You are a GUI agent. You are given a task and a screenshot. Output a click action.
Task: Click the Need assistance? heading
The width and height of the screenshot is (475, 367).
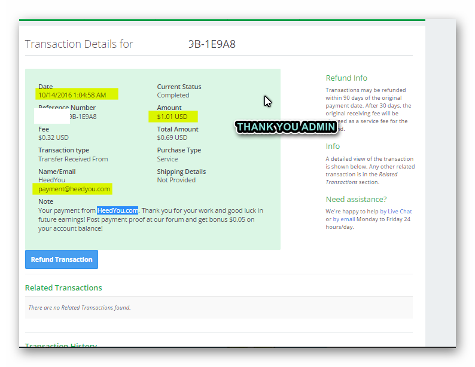click(x=356, y=200)
